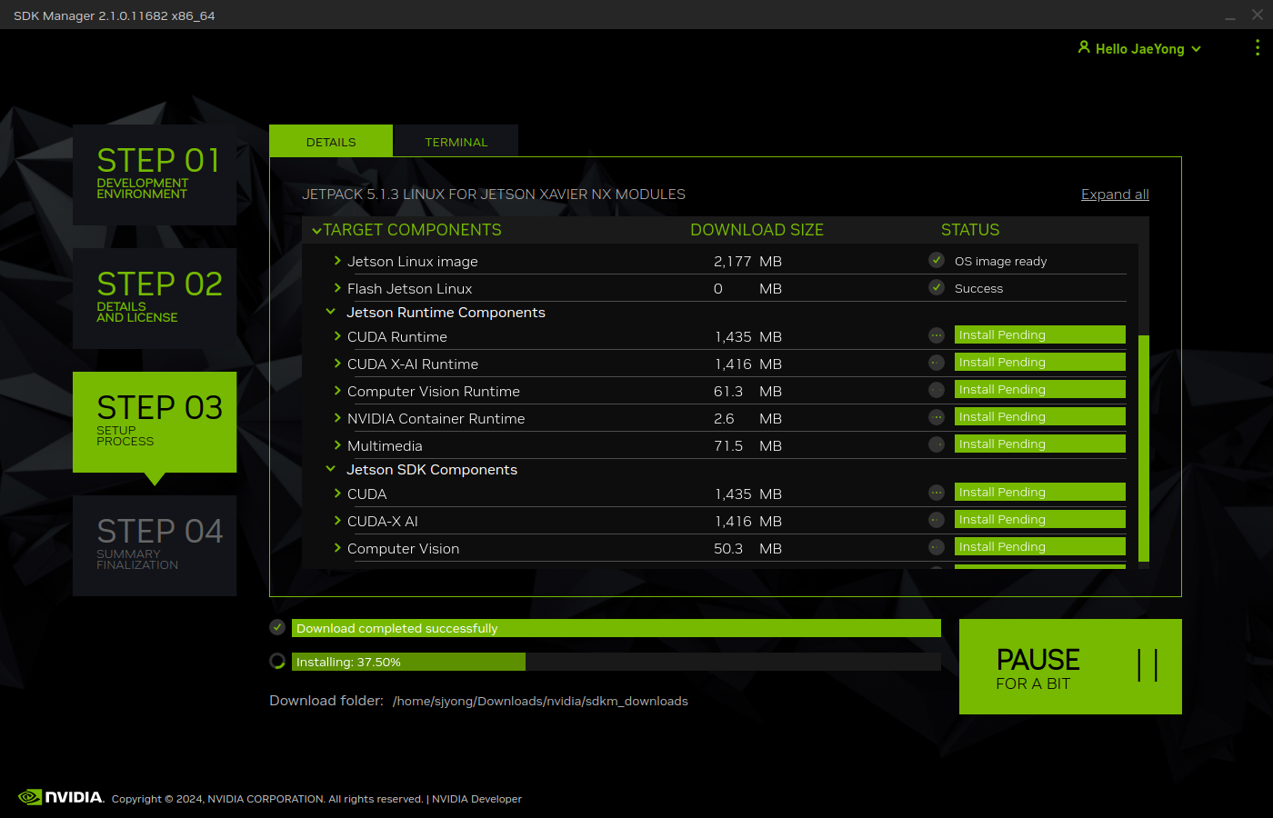Viewport: 1273px width, 818px height.
Task: Click the download folder path link
Action: click(540, 701)
